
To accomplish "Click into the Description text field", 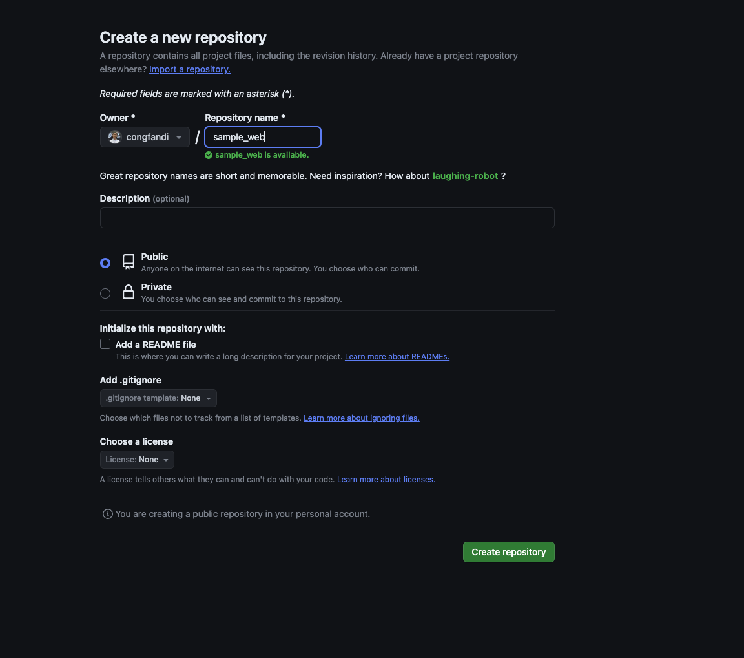I will (327, 218).
